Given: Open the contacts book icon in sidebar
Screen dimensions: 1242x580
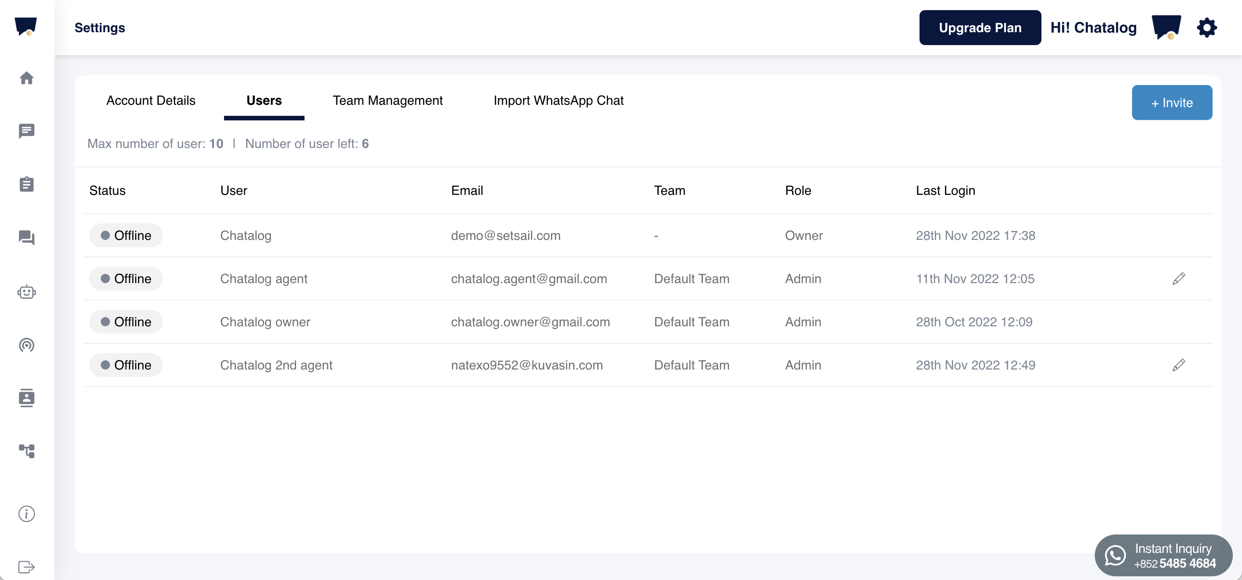Looking at the screenshot, I should pos(27,398).
